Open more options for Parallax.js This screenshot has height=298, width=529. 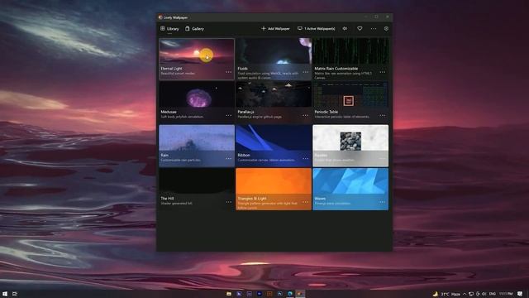coord(306,115)
